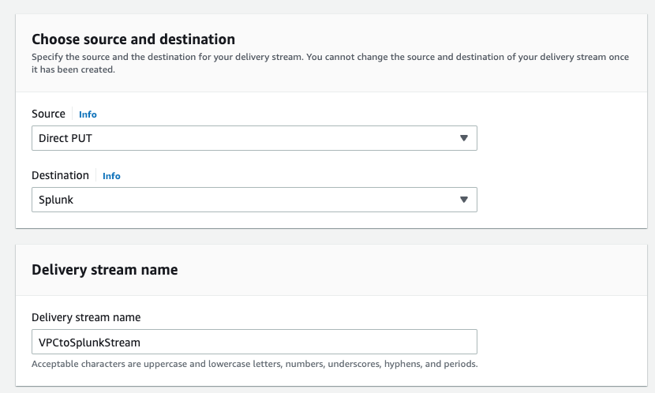The image size is (655, 393).
Task: Click the Acceptable characters hint text
Action: pyautogui.click(x=254, y=364)
